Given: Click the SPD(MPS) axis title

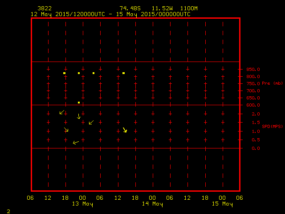Looking at the screenshot, I should [x=272, y=126].
